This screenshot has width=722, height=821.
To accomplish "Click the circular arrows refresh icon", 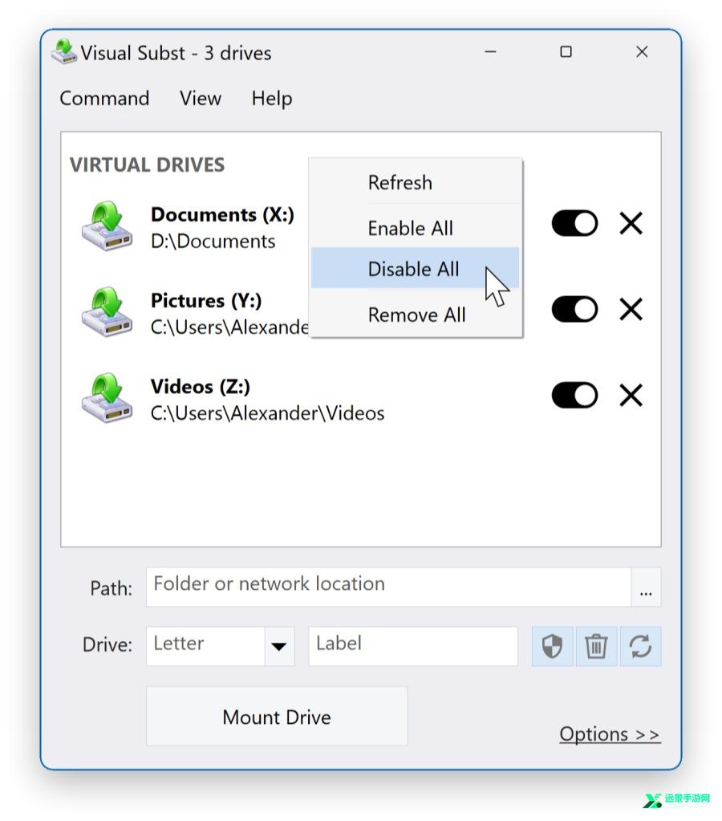I will coord(640,646).
